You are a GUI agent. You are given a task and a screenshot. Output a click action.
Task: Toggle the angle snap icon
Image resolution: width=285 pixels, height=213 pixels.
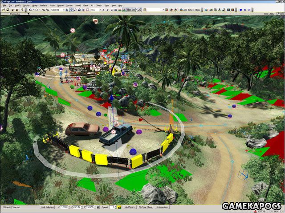(x=140, y=10)
